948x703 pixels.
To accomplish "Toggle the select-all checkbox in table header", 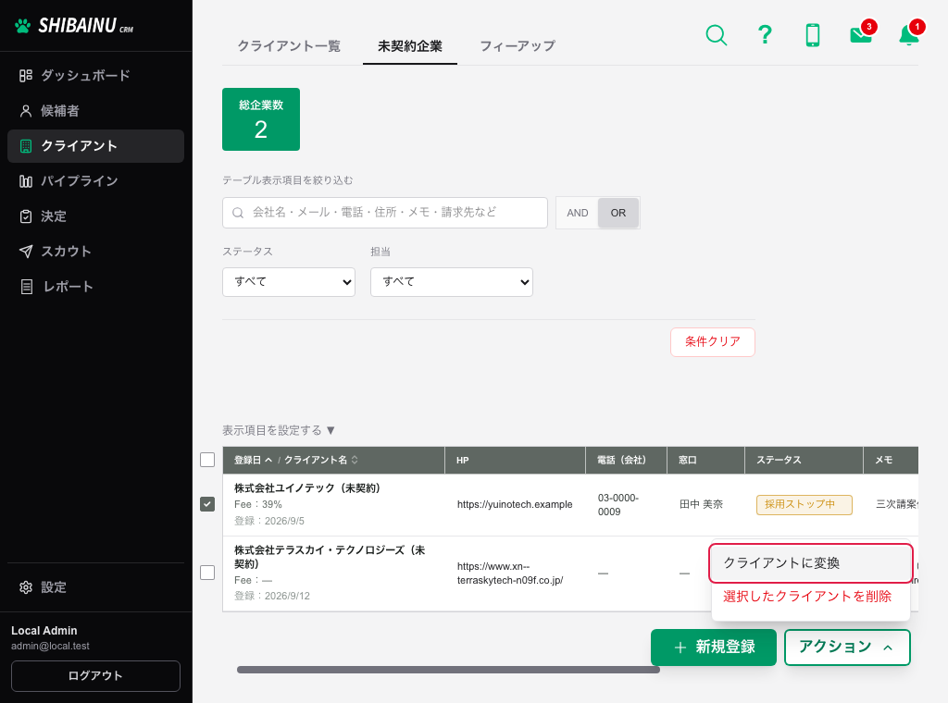I will tap(207, 460).
